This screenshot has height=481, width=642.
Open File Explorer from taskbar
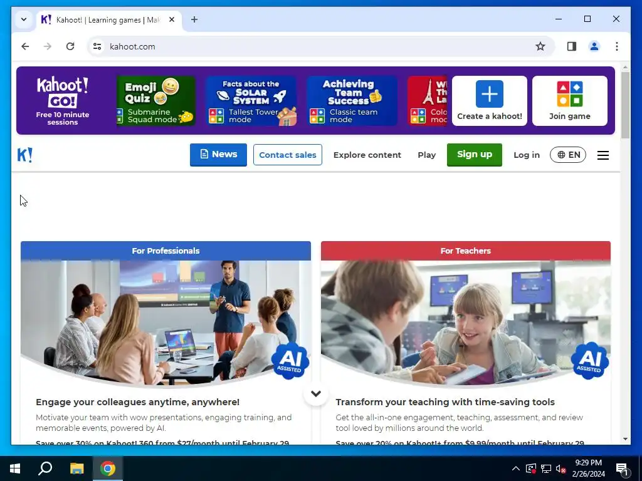coord(76,468)
